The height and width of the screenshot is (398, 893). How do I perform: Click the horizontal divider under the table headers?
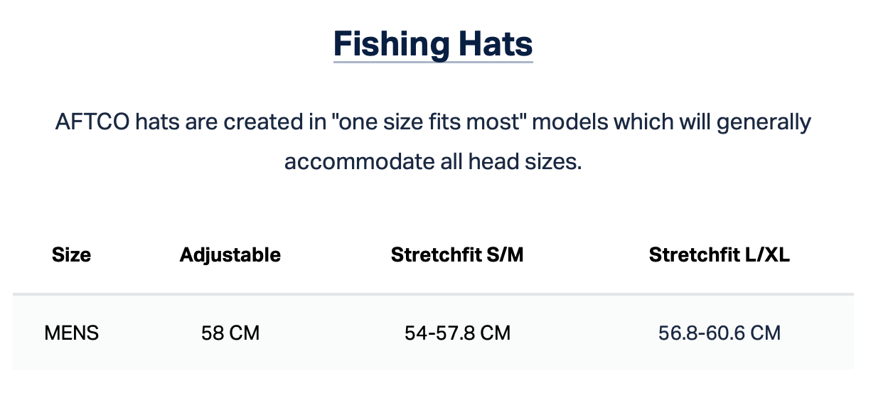tap(433, 294)
